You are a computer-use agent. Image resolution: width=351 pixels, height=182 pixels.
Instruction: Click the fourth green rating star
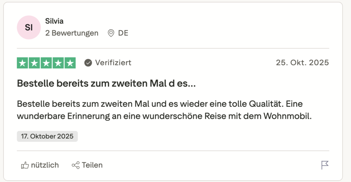[58, 63]
